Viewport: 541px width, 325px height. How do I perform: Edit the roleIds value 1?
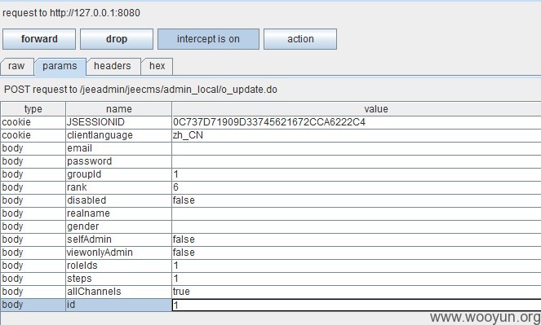[357, 266]
